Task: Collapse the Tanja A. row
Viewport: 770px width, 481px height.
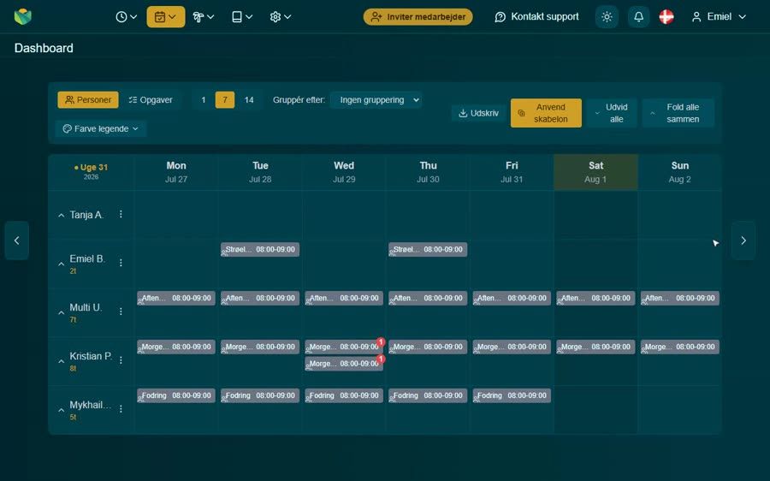Action: (61, 215)
